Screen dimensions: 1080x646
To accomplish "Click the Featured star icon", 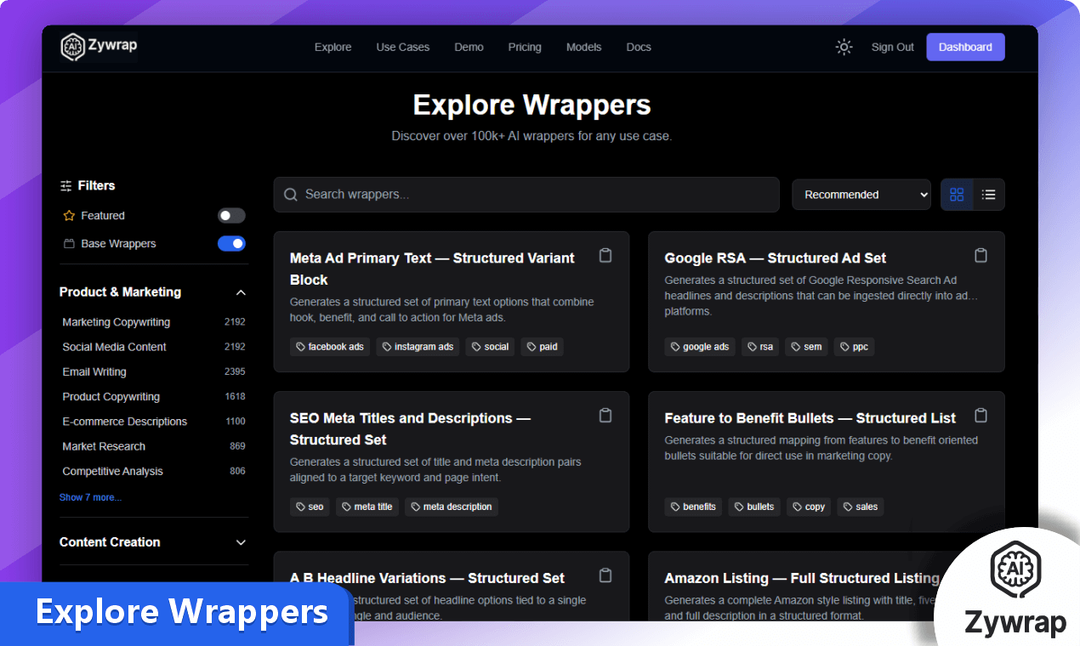I will click(x=67, y=215).
